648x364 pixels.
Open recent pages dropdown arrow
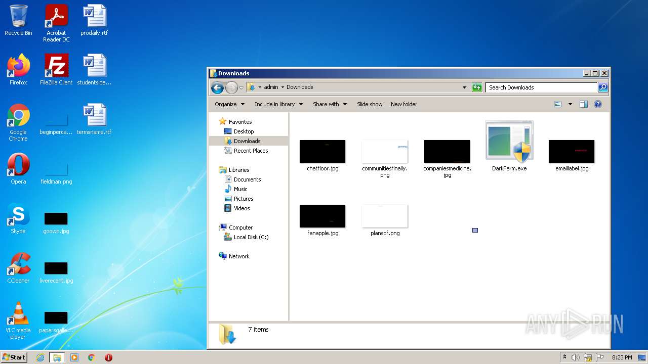click(x=241, y=87)
